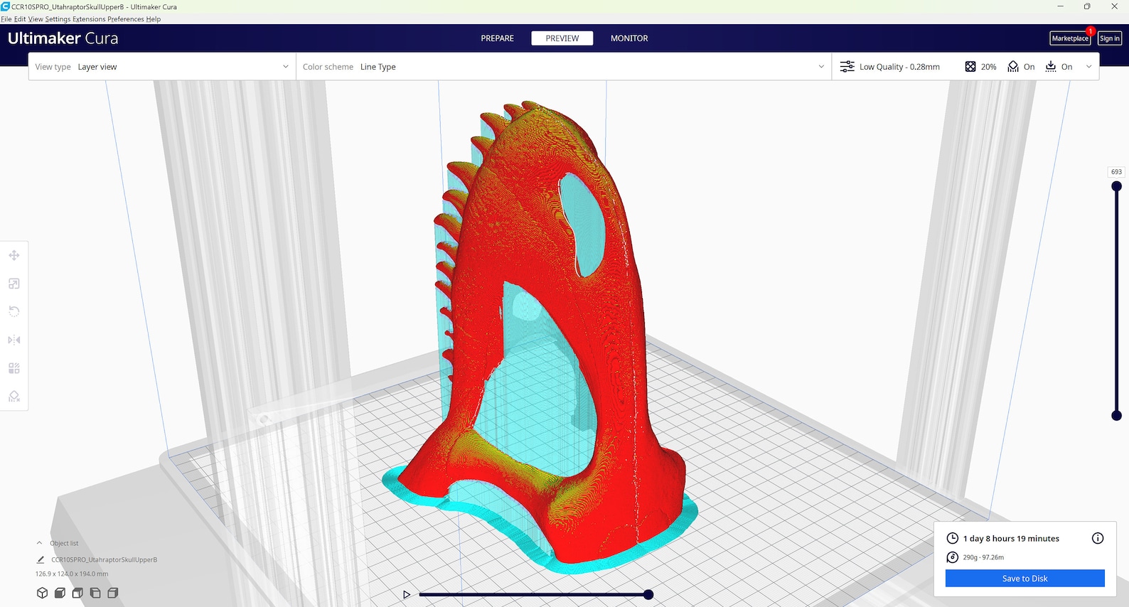Open print time info details icon
This screenshot has width=1129, height=607.
pos(1098,538)
